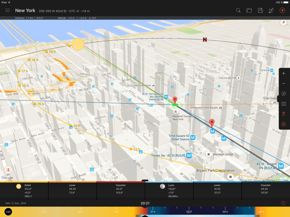The image size is (290, 217).
Task: Select the 24h timeline range button
Action: click(x=8, y=212)
